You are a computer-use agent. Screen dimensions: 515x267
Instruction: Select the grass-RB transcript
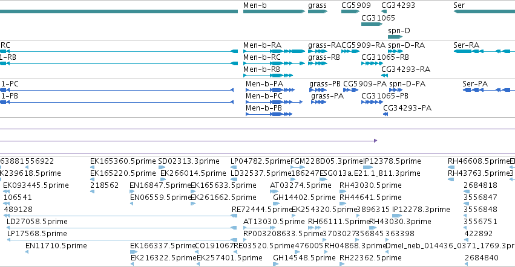[x=318, y=63]
